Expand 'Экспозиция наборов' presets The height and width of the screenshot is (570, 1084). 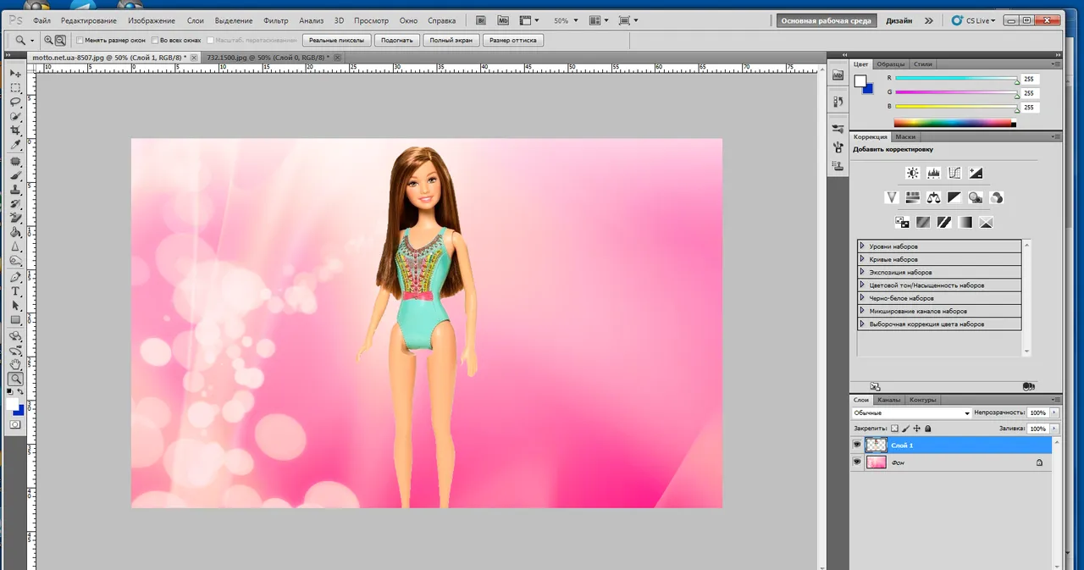[862, 272]
